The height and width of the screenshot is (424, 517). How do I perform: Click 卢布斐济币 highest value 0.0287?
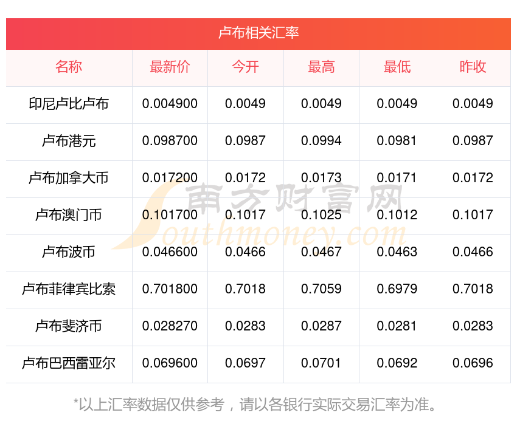(x=321, y=326)
